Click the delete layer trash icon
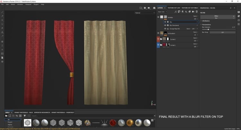This screenshot has height=130, width=241. tap(197, 12)
